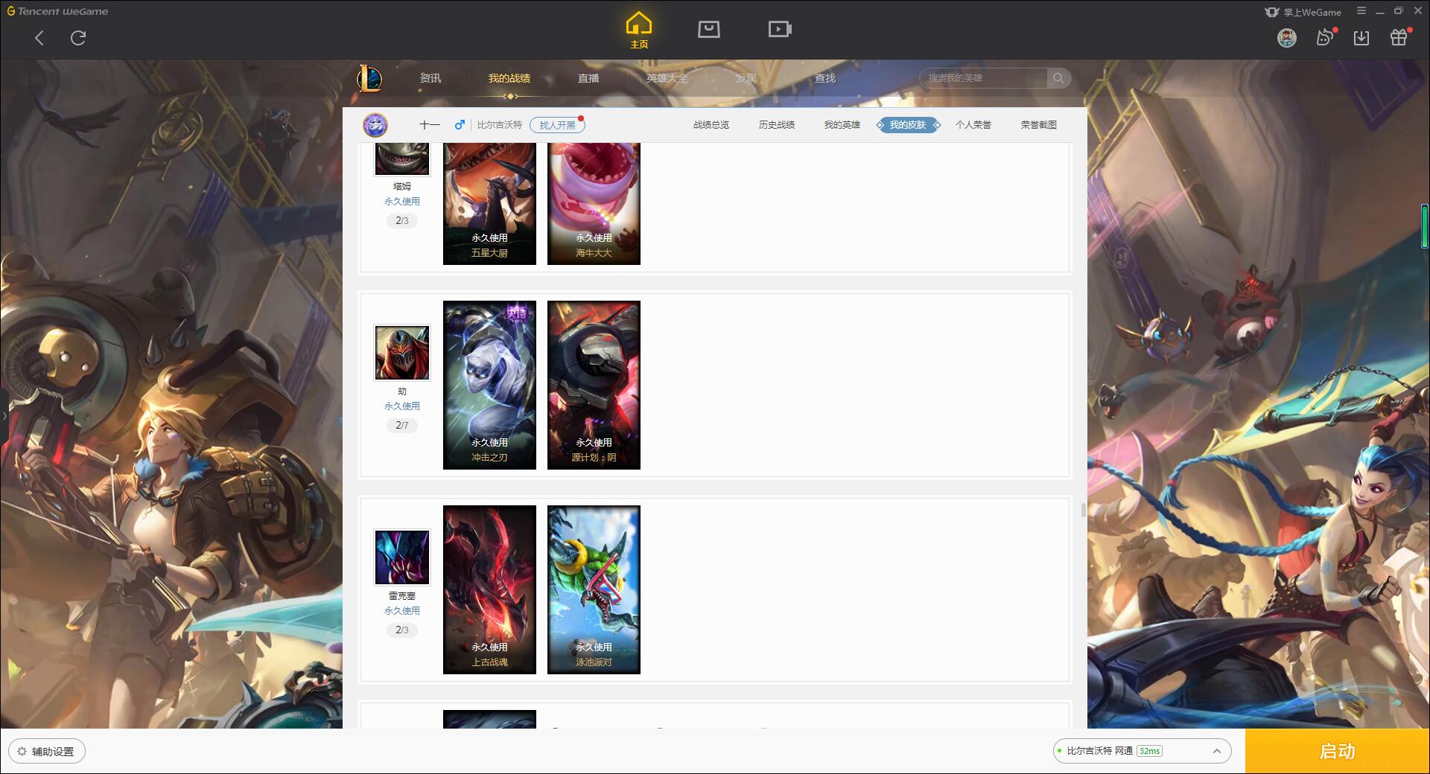The width and height of the screenshot is (1430, 774).
Task: Click the green window-edge scrollbar thumb
Action: (x=1424, y=226)
